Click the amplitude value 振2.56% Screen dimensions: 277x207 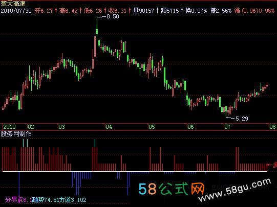click(x=221, y=11)
